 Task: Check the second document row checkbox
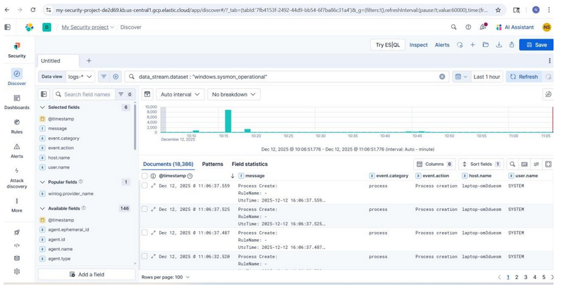tap(145, 210)
